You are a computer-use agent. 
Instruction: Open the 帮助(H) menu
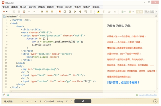(x=96, y=7)
